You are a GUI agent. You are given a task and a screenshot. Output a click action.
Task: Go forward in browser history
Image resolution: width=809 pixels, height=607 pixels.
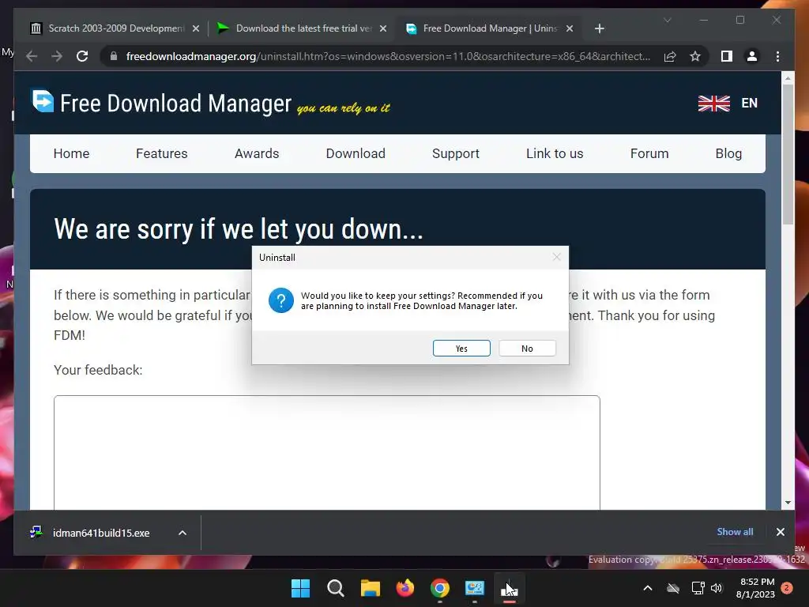point(57,56)
